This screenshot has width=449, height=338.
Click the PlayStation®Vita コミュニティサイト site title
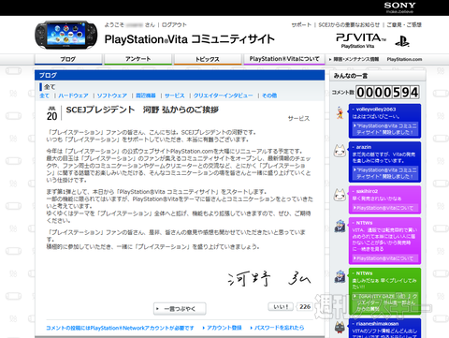pyautogui.click(x=189, y=39)
